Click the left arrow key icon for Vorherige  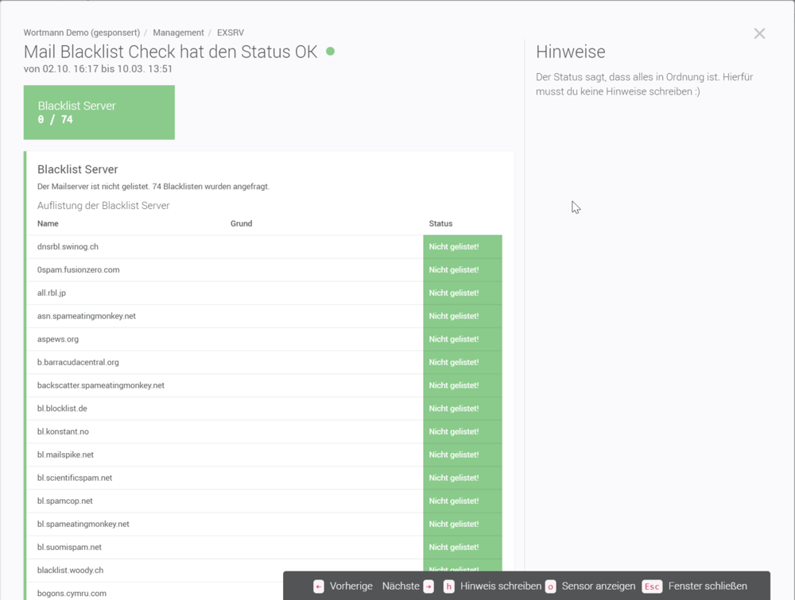[x=319, y=586]
